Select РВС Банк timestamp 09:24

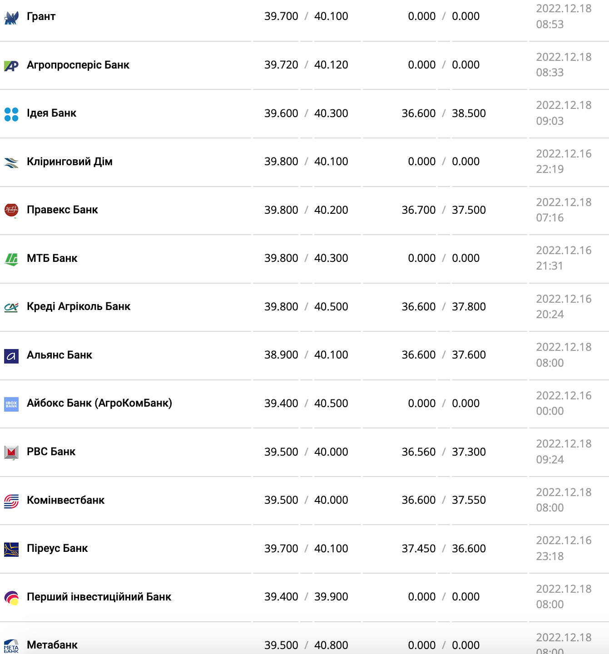550,459
